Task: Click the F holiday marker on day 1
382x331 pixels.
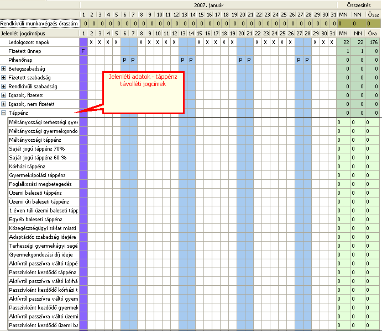Action: point(83,51)
